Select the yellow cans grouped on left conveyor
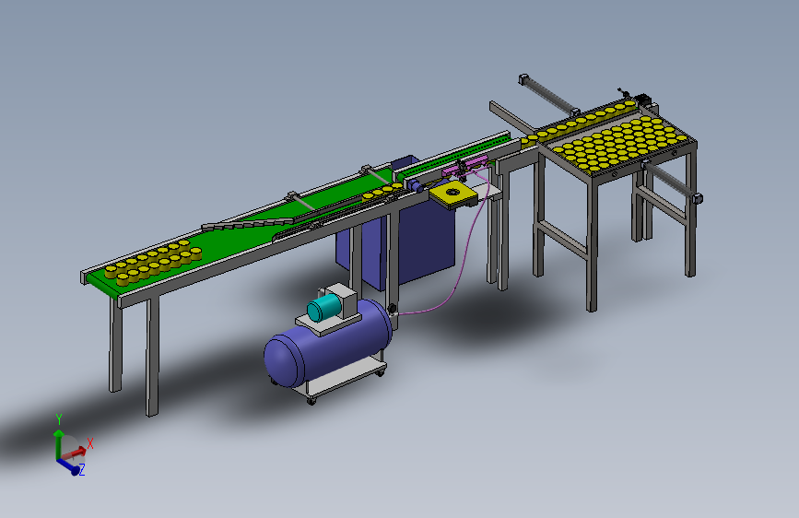 (x=153, y=262)
